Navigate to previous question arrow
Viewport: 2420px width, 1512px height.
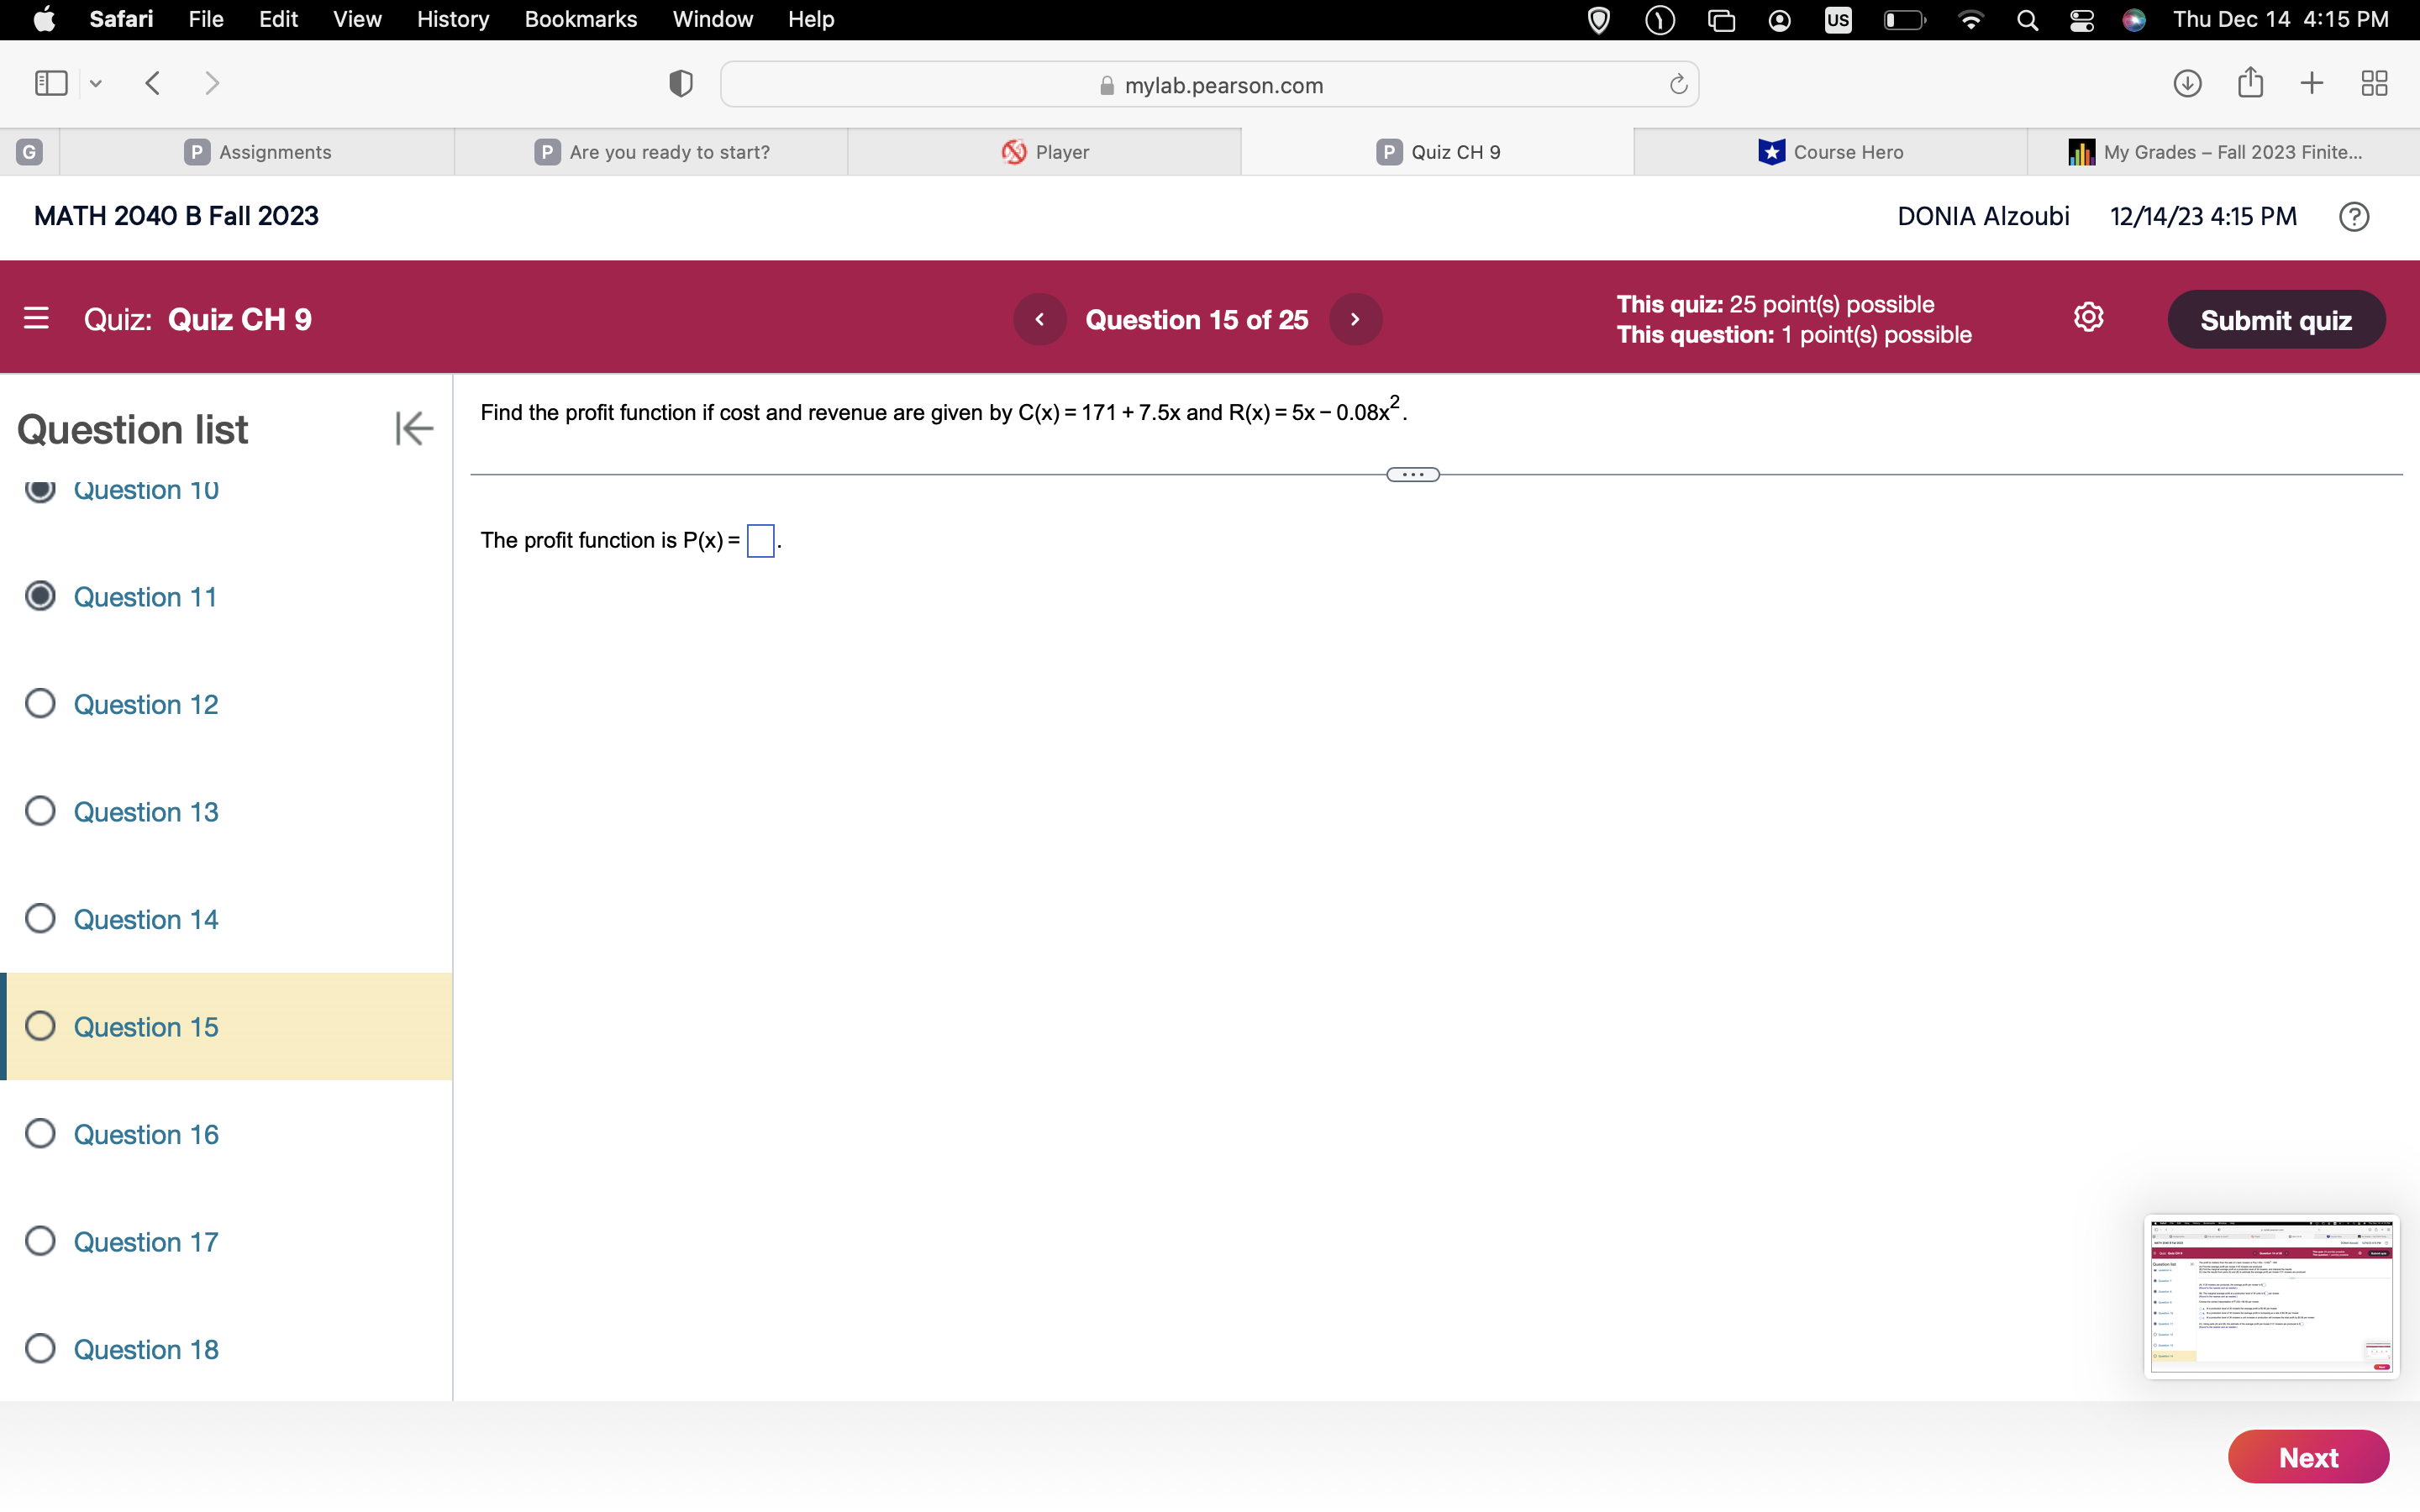tap(1039, 318)
